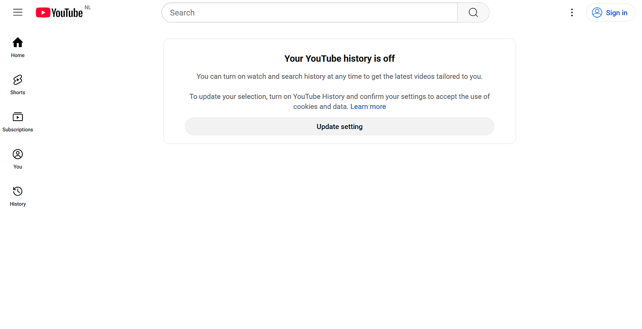Click the Update setting button
The height and width of the screenshot is (329, 642).
click(340, 126)
